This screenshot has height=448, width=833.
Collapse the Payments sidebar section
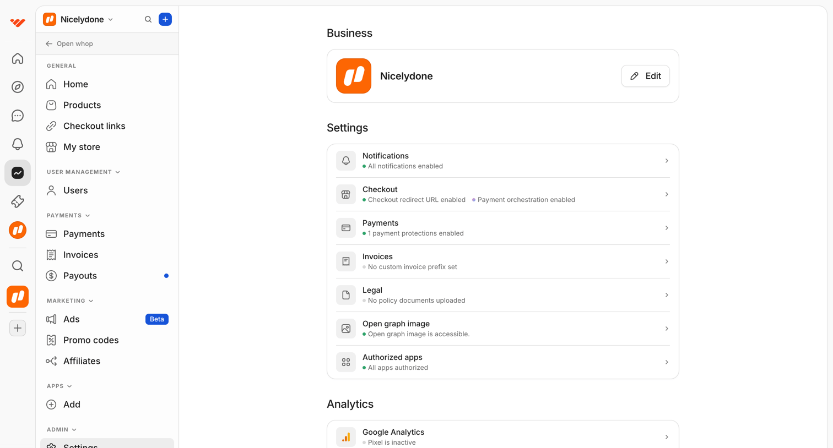[x=68, y=216]
